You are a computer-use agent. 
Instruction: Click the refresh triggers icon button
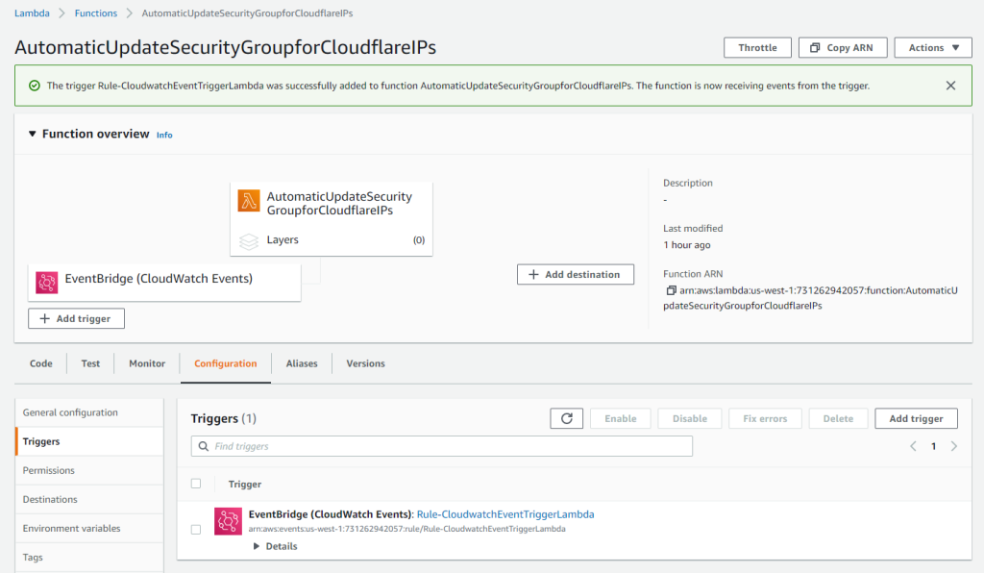tap(566, 418)
